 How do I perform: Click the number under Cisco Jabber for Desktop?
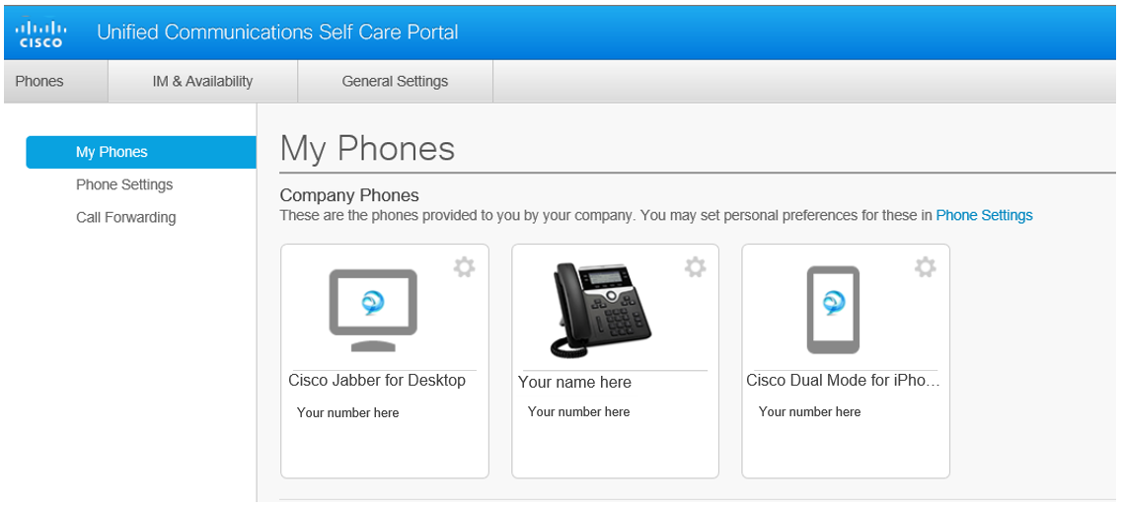pyautogui.click(x=347, y=412)
